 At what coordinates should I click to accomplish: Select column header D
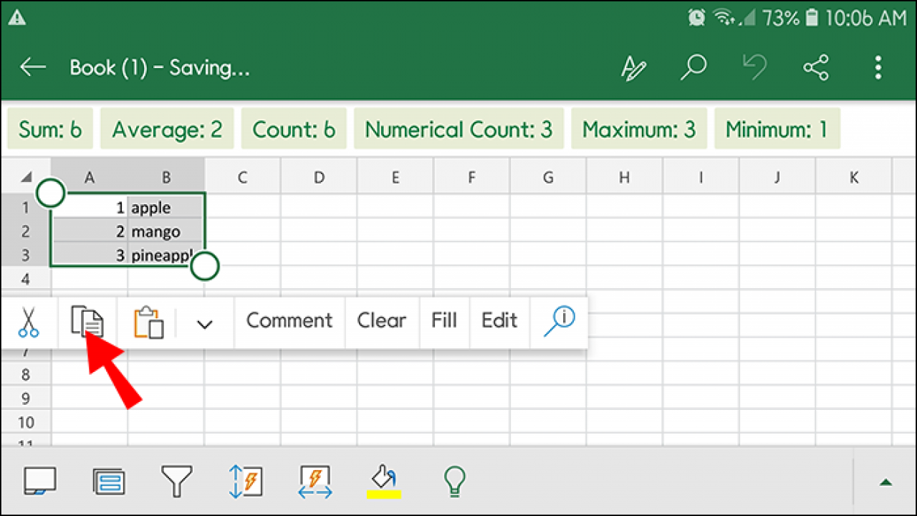(318, 176)
